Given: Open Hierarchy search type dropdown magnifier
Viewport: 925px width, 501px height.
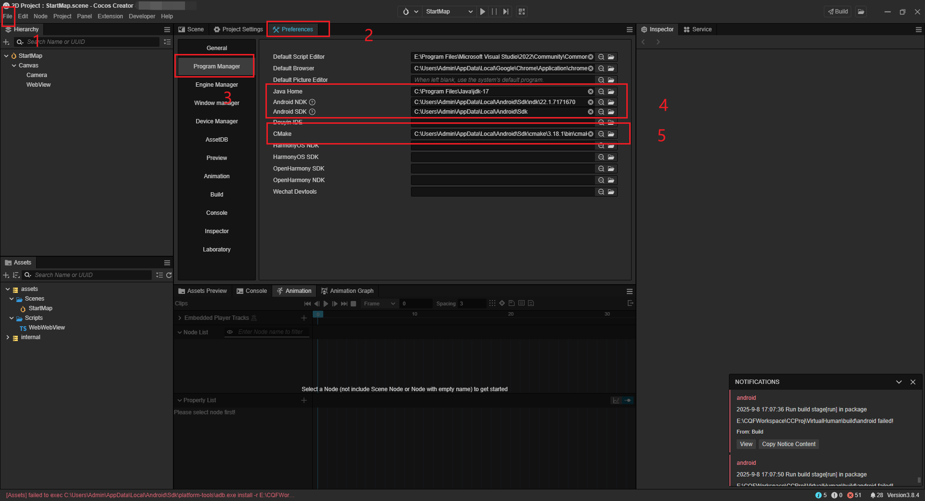Looking at the screenshot, I should point(20,42).
